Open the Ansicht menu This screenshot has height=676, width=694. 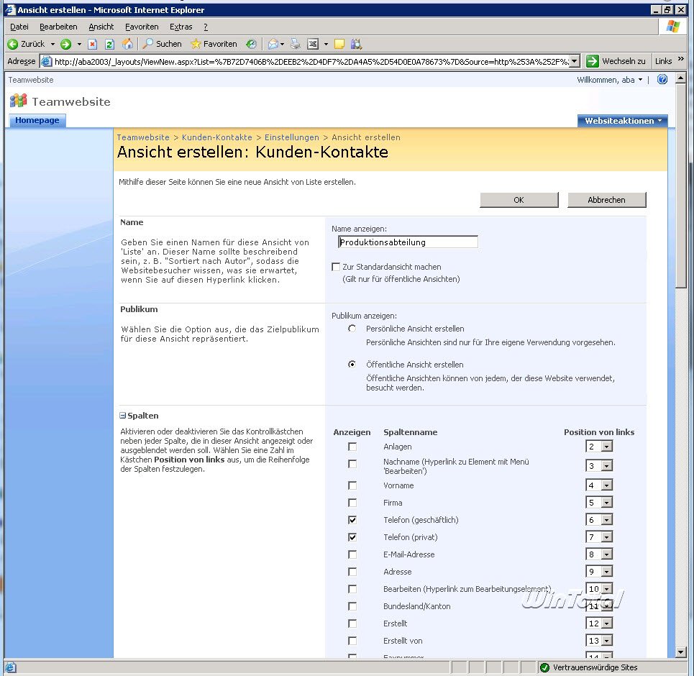(101, 27)
